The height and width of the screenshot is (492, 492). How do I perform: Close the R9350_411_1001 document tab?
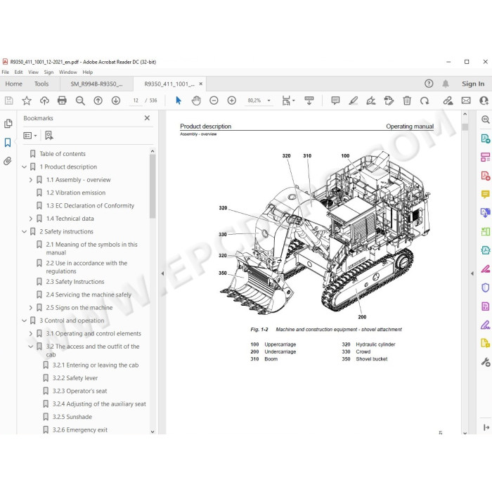pyautogui.click(x=201, y=84)
